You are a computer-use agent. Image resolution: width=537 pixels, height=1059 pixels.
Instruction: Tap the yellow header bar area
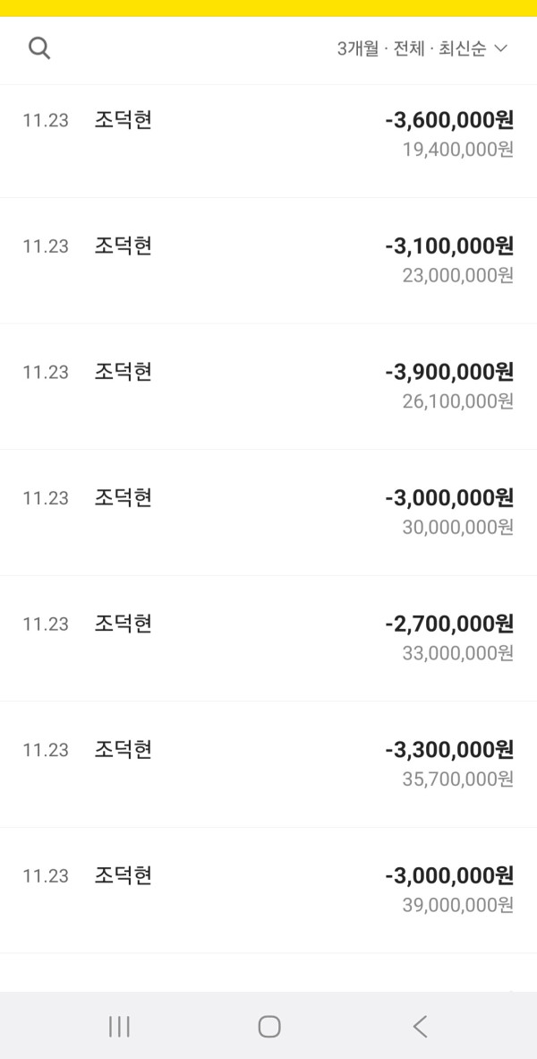(268, 7)
